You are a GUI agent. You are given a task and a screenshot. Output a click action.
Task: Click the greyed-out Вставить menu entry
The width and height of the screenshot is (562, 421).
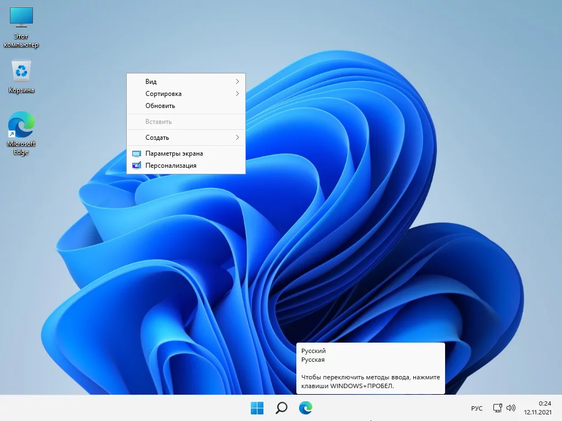coord(159,122)
